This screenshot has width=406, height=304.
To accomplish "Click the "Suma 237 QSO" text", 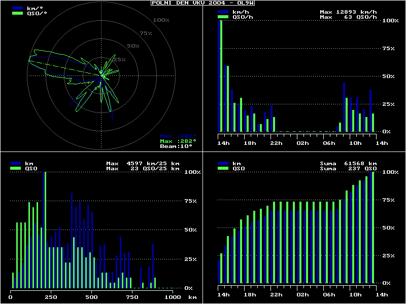I will click(x=348, y=169).
